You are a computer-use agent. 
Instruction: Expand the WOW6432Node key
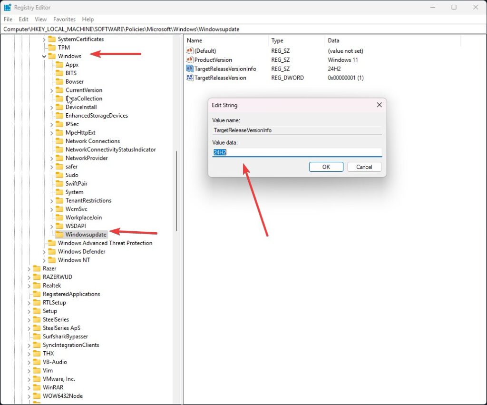[29, 396]
